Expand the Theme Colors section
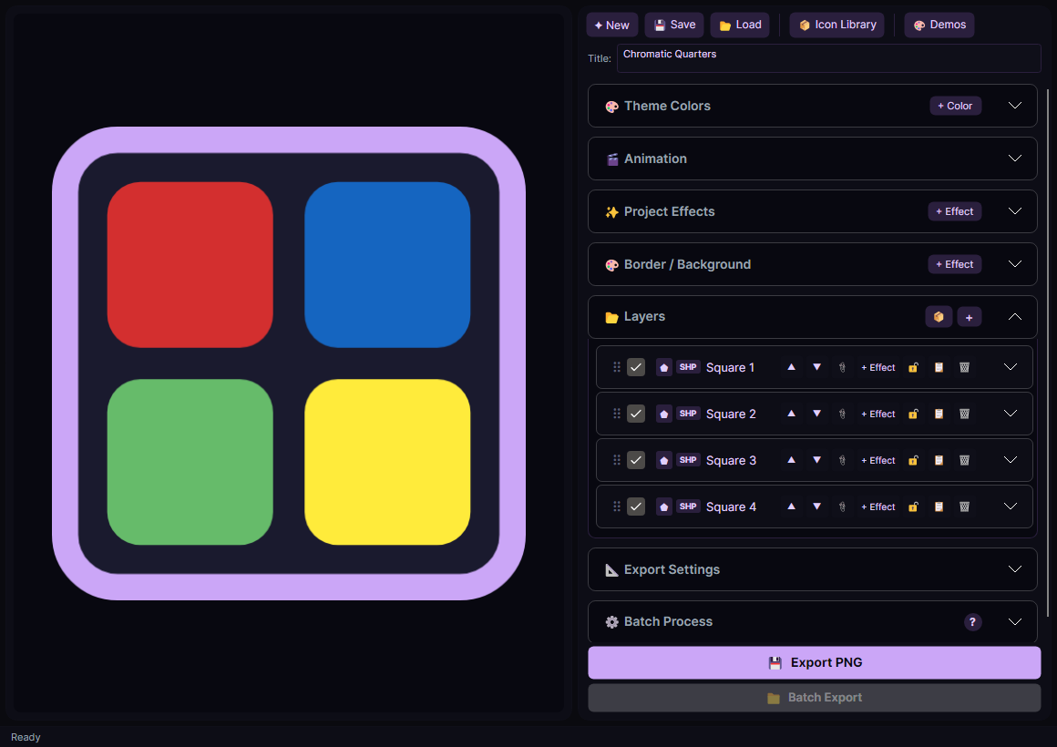 (x=1014, y=105)
